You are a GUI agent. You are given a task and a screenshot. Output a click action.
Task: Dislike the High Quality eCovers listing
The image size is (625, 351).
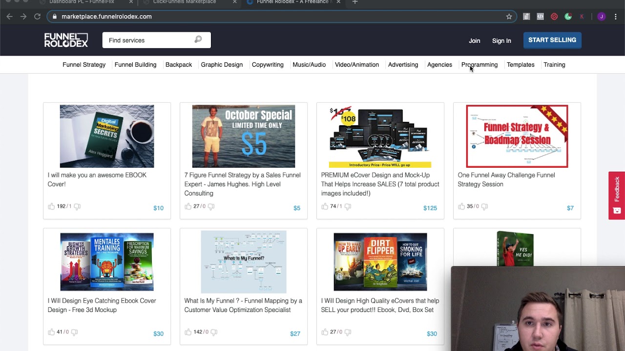click(348, 332)
